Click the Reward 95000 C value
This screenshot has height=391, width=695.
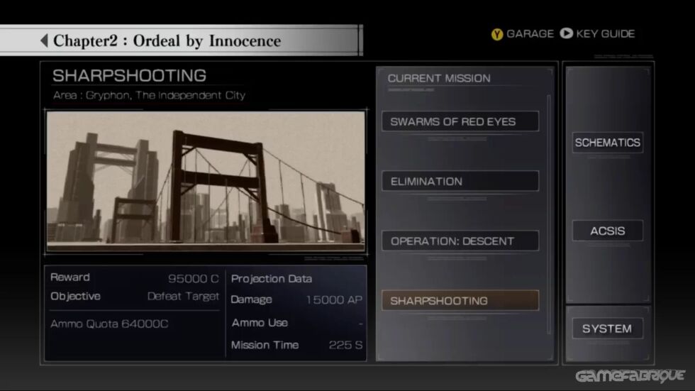point(193,278)
